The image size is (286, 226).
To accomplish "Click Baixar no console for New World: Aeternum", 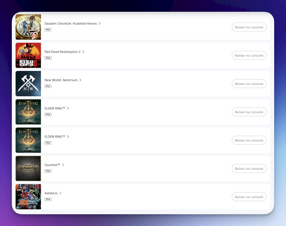I will point(249,84).
